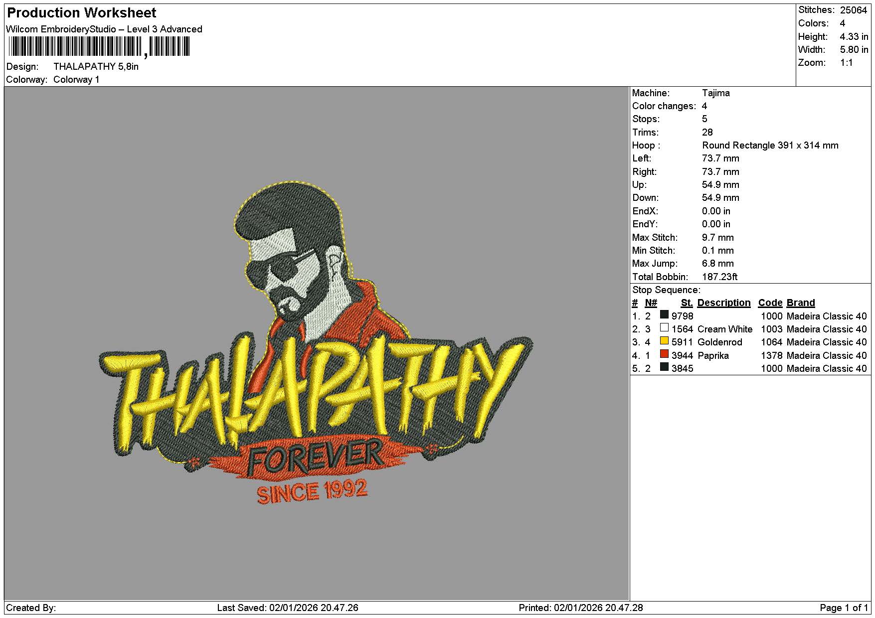Click thread number '3845' in stop sequence
This screenshot has width=875, height=618.
click(683, 369)
